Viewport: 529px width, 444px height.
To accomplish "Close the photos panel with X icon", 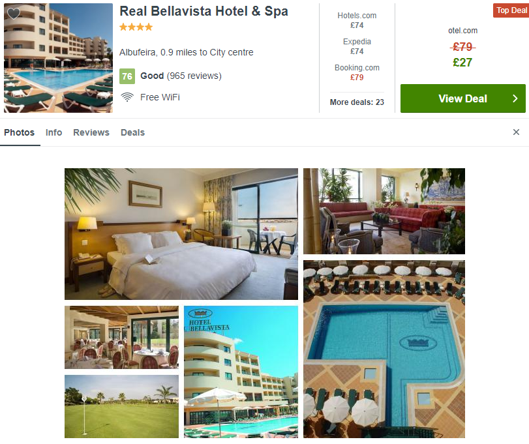I will pyautogui.click(x=516, y=132).
